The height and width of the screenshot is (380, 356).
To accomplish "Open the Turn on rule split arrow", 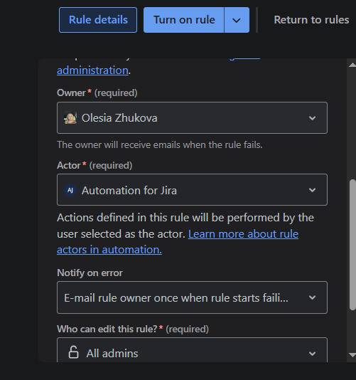I will click(x=237, y=20).
